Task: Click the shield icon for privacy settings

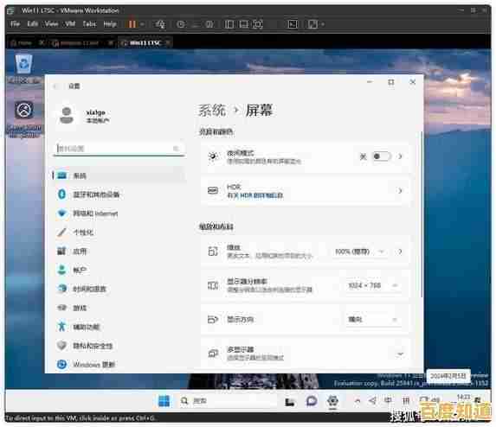Action: (x=62, y=345)
